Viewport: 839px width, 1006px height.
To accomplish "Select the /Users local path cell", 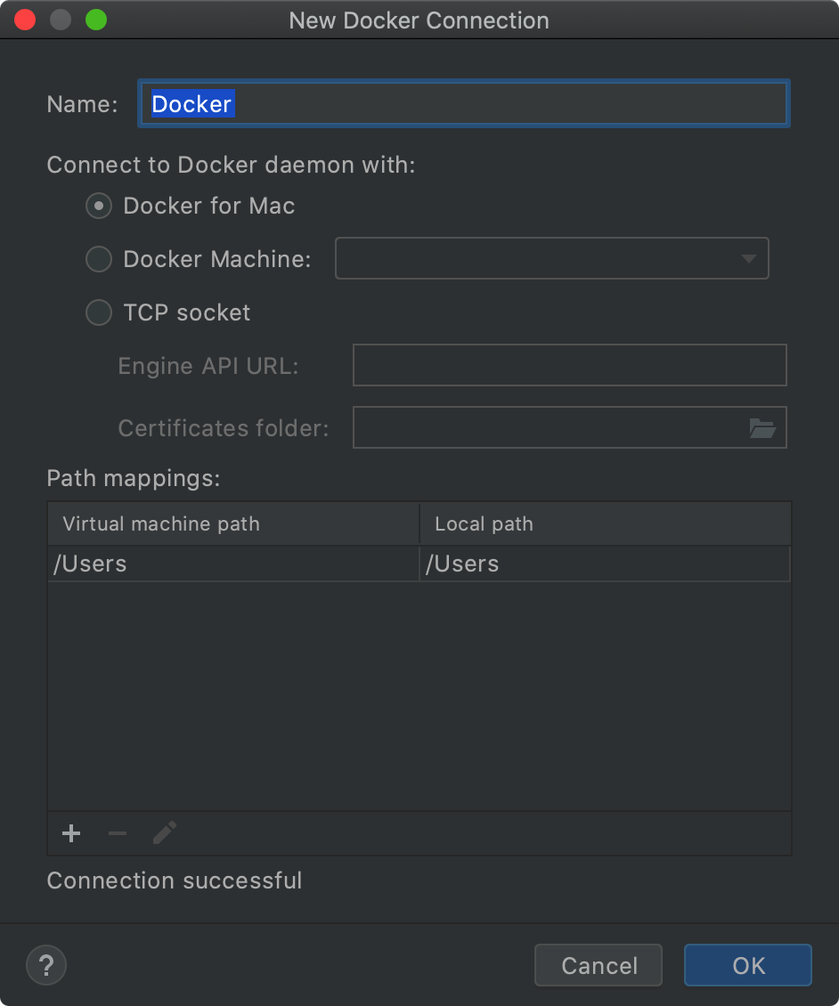I will (x=605, y=564).
